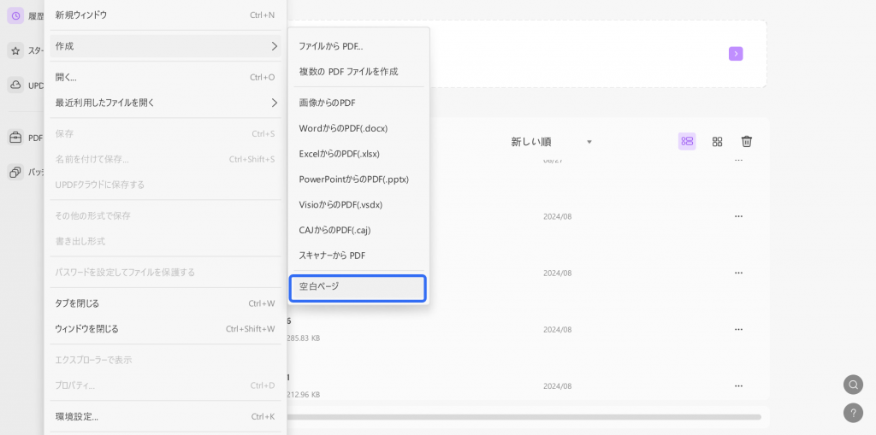
Task: Select 新規ウィンドウ menu item
Action: pyautogui.click(x=165, y=15)
